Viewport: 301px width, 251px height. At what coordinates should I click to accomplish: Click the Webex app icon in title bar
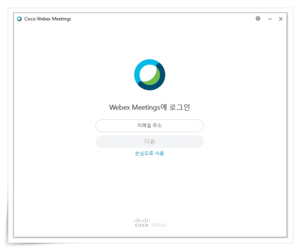pos(19,19)
